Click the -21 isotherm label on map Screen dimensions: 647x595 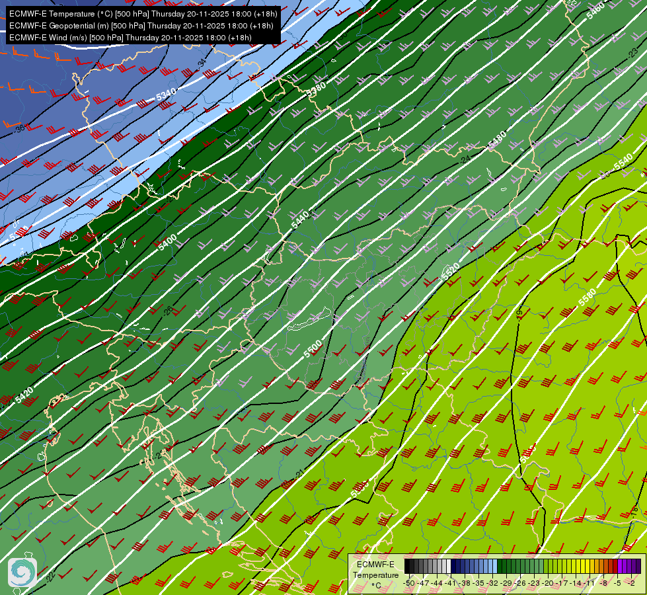click(x=299, y=473)
